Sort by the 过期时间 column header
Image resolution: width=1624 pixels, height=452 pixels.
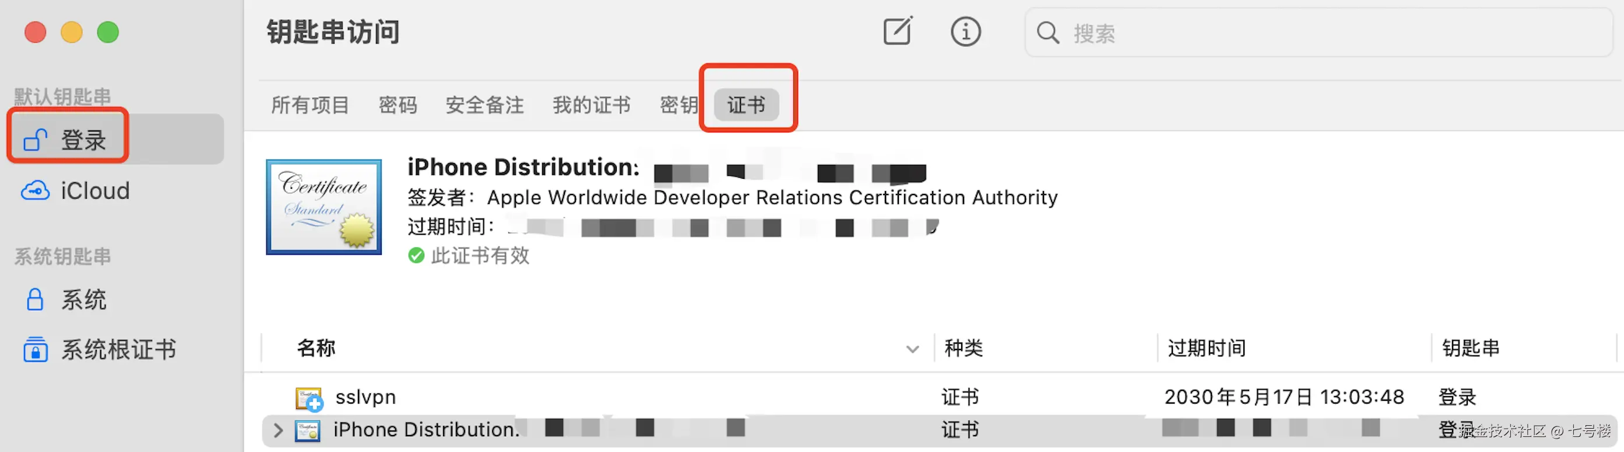point(1207,348)
